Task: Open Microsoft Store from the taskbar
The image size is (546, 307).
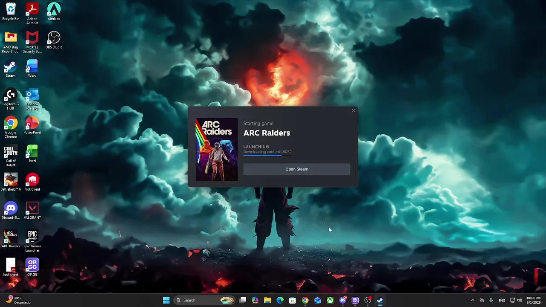Action: tap(293, 300)
